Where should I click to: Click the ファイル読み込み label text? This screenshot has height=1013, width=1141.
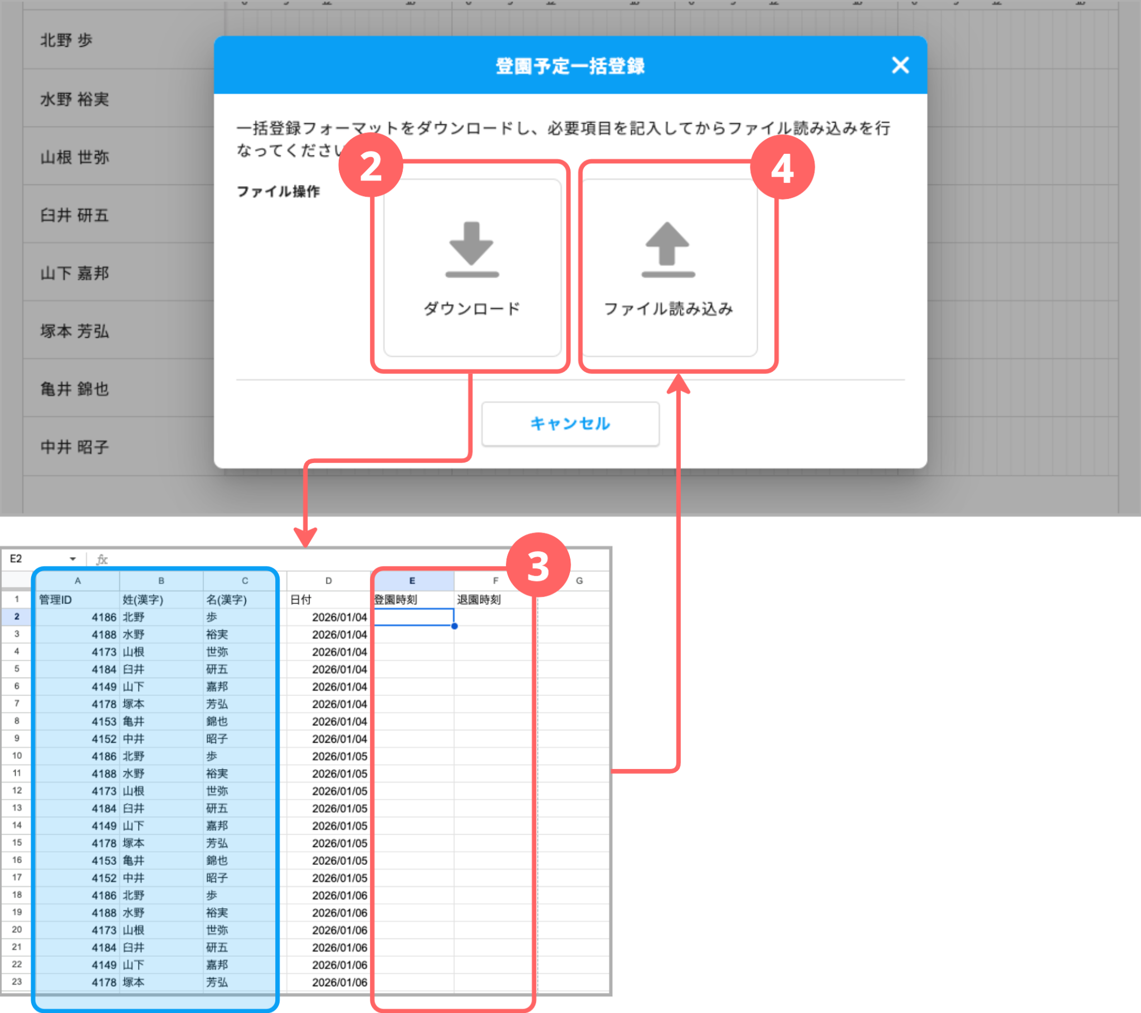668,309
